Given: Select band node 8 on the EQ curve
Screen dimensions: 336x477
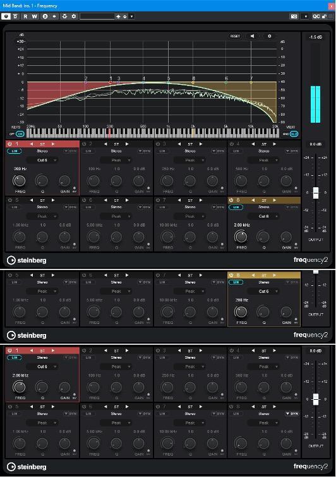Looking at the screenshot, I should (x=193, y=82).
